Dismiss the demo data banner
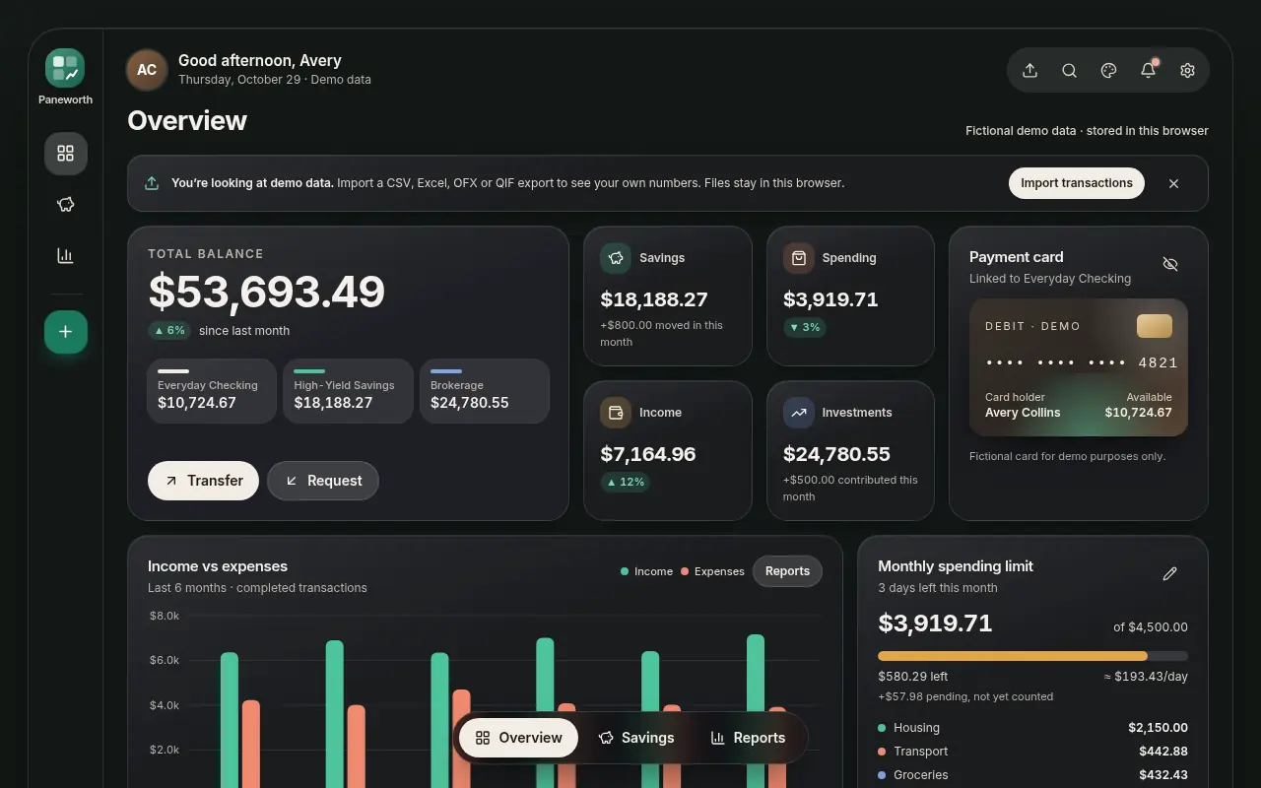The image size is (1261, 788). pos(1173,183)
